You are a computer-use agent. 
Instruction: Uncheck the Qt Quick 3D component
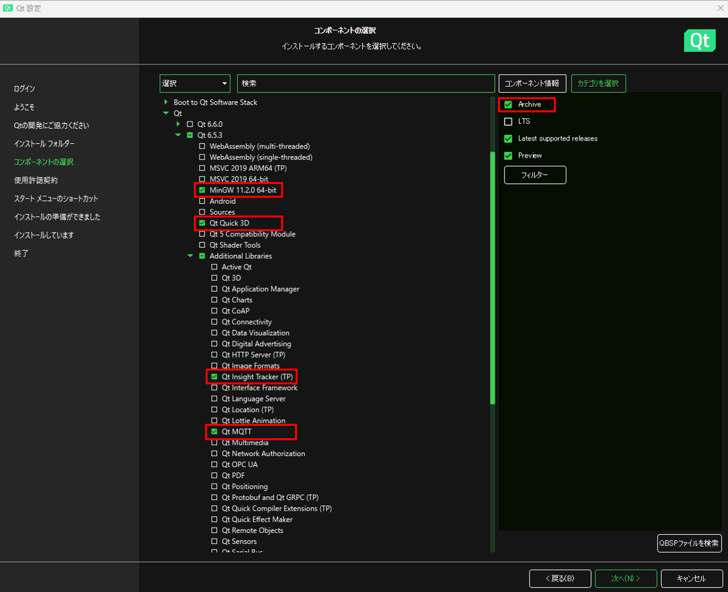click(x=202, y=223)
